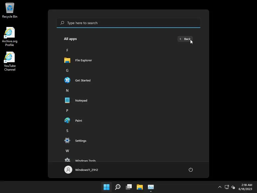Open Task View on the taskbar
Screen dimensions: 257x193
(129, 187)
